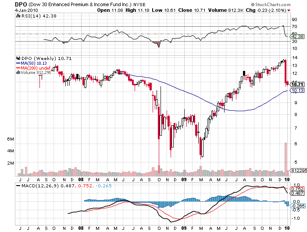Click the 6M volume scale label
Image resolution: width=307 pixels, height=232 pixels.
tap(11, 139)
